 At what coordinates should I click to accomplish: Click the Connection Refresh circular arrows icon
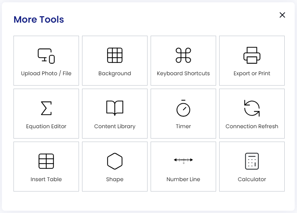252,108
